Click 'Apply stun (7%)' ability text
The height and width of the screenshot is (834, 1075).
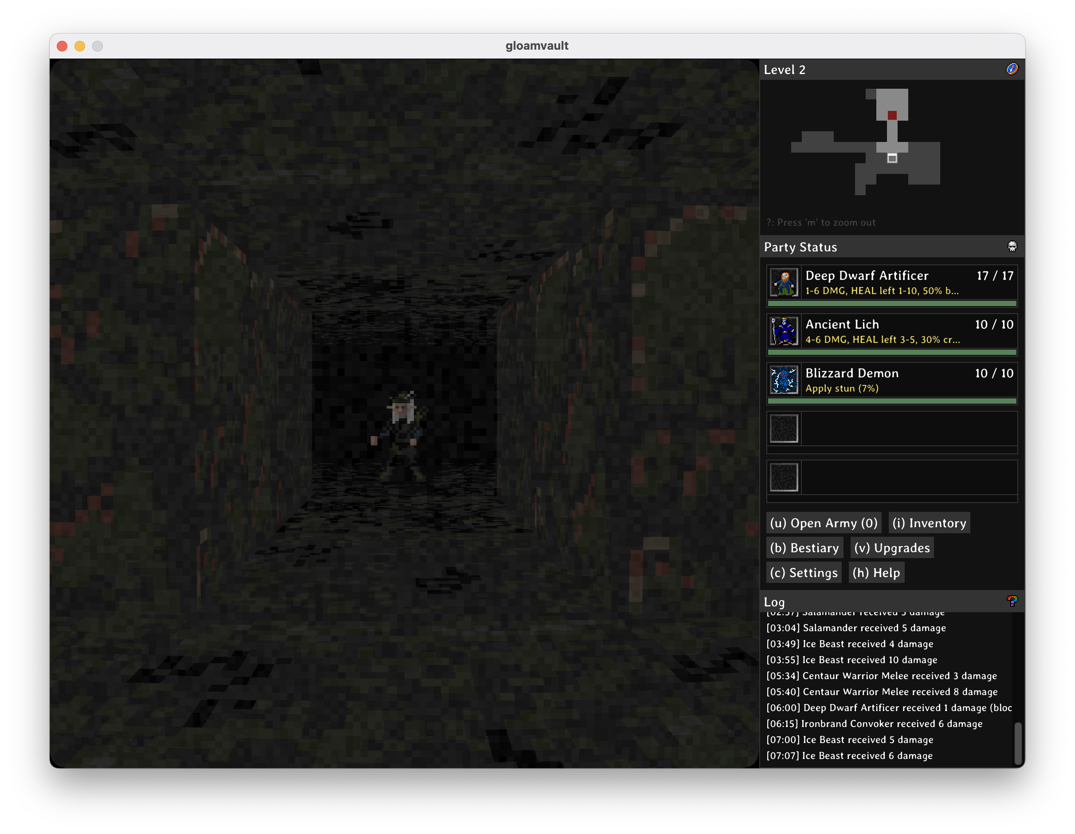[842, 389]
